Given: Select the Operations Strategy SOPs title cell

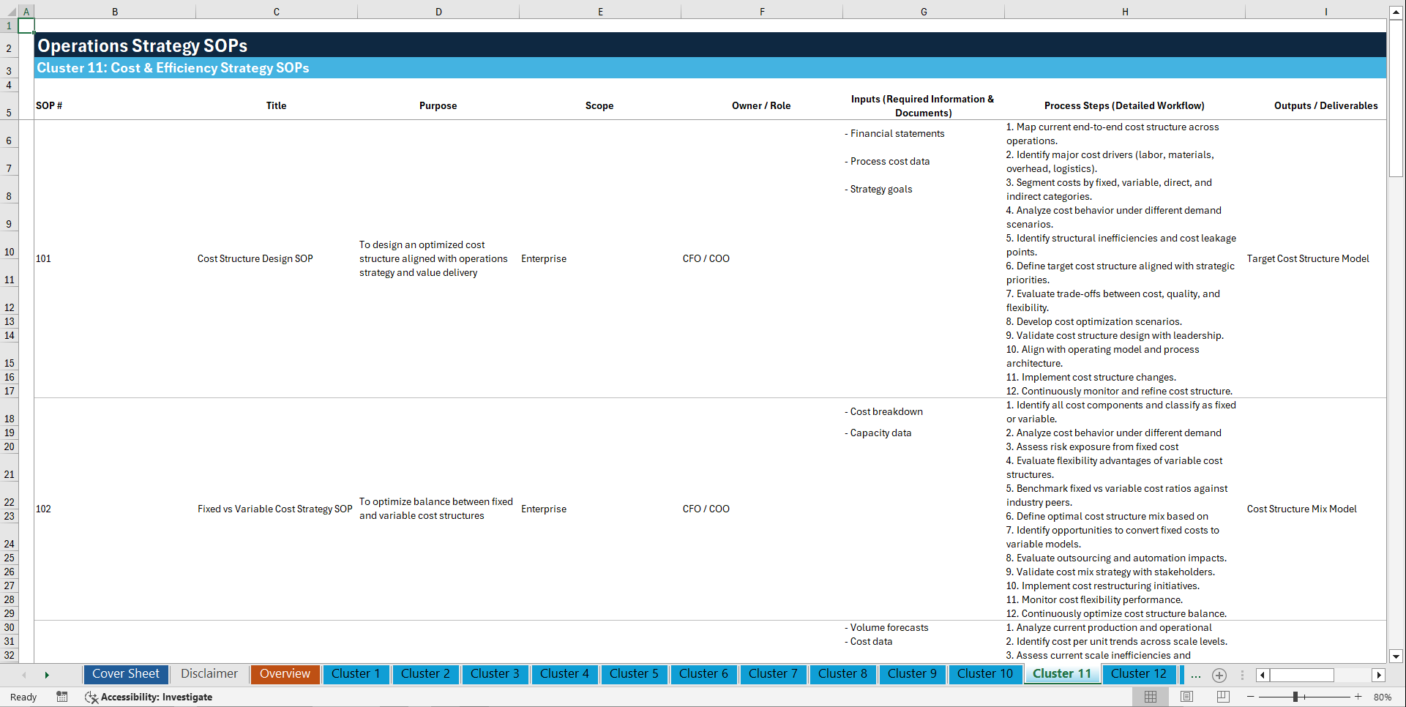Looking at the screenshot, I should (x=710, y=45).
